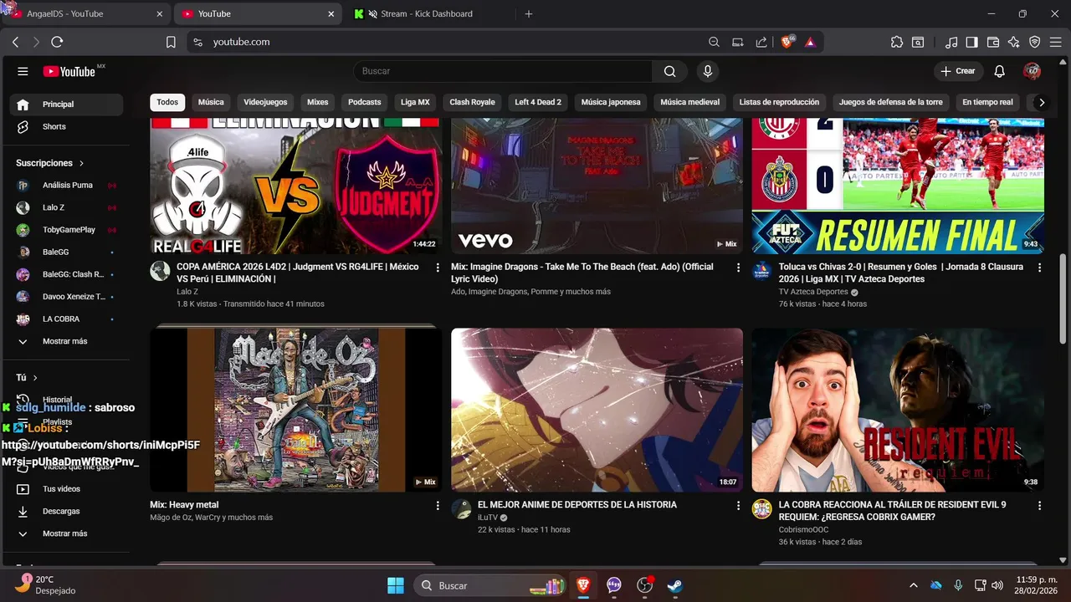Select the Todos filter chip
The image size is (1071, 602).
(x=167, y=102)
